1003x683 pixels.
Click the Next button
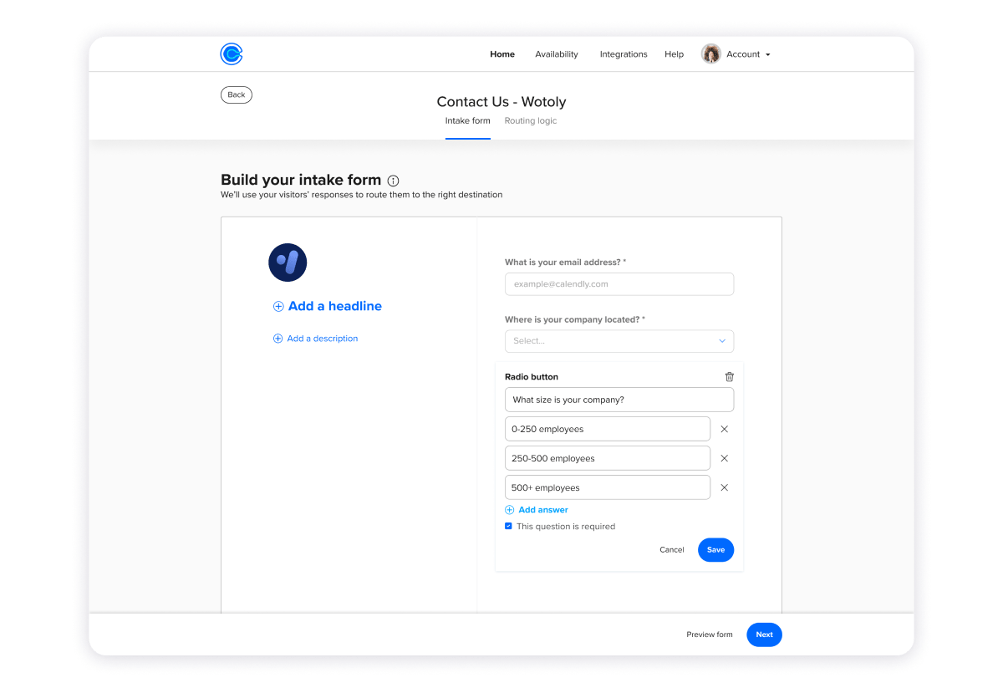(x=765, y=635)
